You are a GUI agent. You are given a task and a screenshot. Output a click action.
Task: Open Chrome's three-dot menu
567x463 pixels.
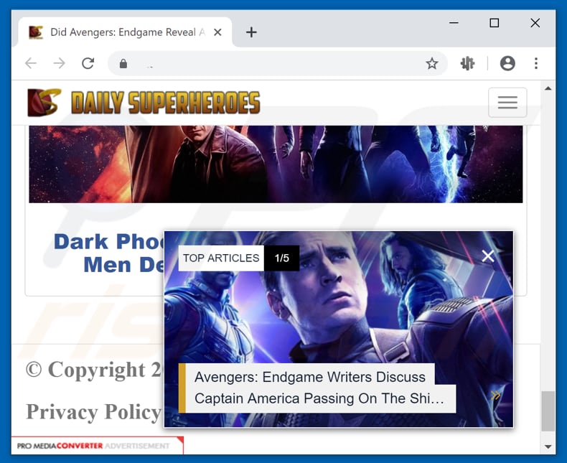pos(536,64)
